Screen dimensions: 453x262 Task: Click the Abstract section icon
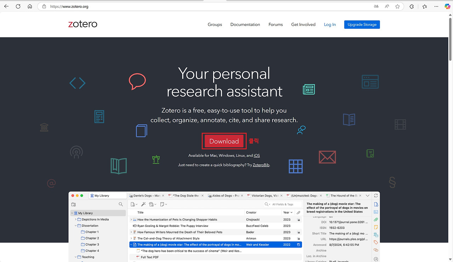pos(376,212)
